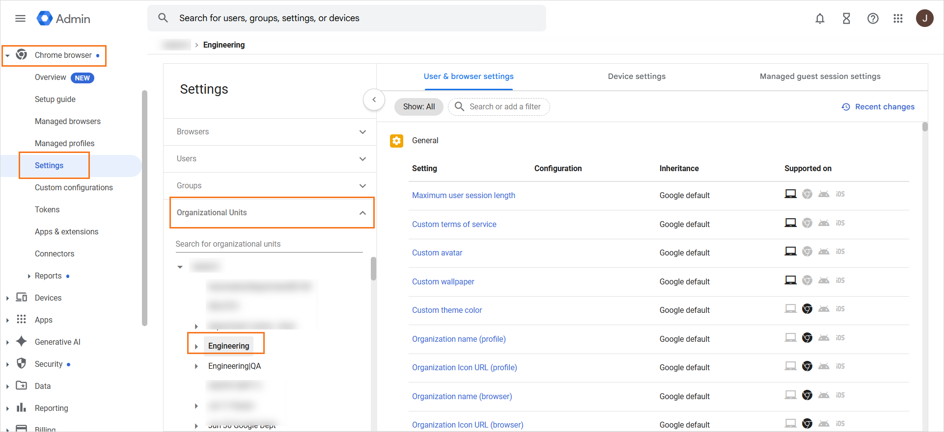Click the Security shield icon
This screenshot has width=944, height=432.
click(22, 363)
